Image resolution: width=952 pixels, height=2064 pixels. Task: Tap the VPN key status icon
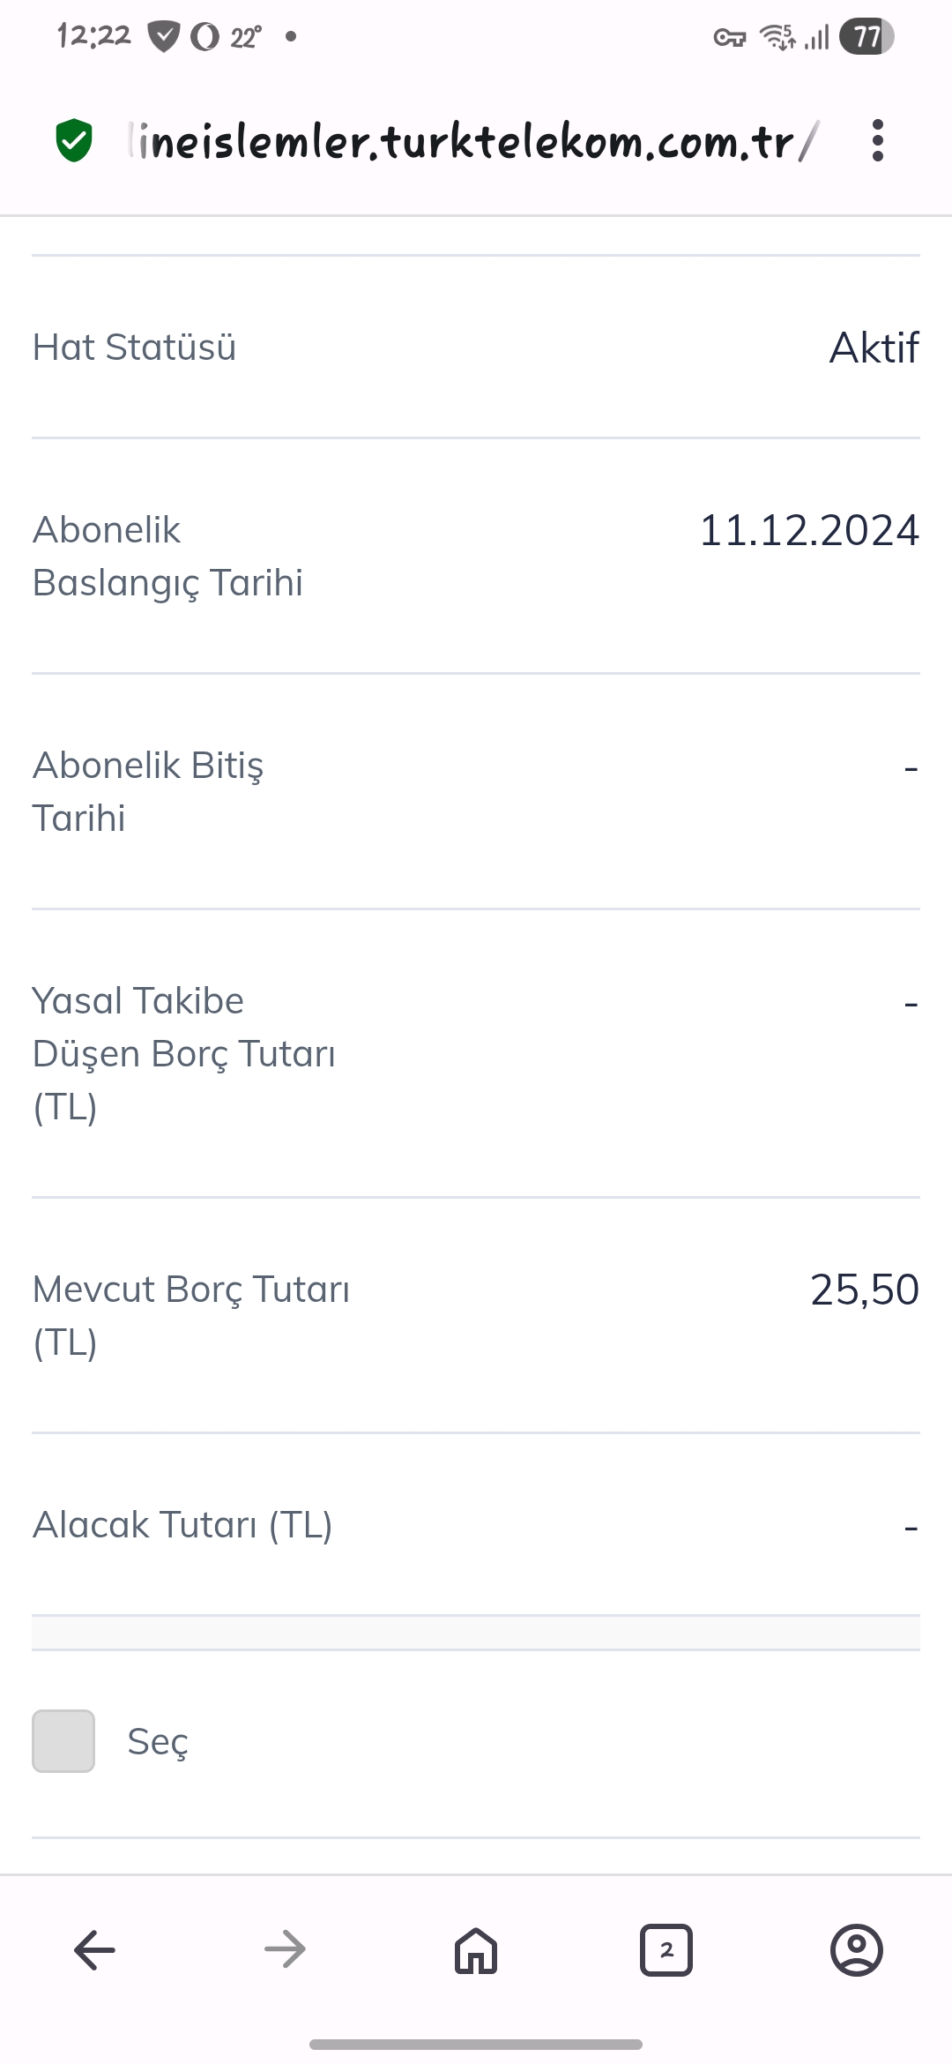[729, 37]
